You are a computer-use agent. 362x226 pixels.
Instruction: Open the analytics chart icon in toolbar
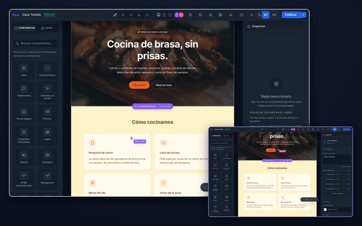pos(139,15)
